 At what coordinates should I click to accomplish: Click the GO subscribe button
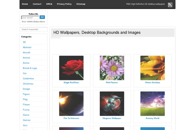tap(42, 17)
